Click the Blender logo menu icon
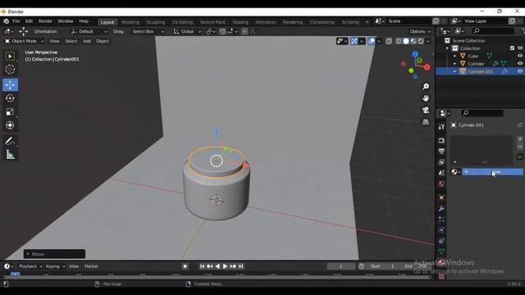 coord(6,21)
